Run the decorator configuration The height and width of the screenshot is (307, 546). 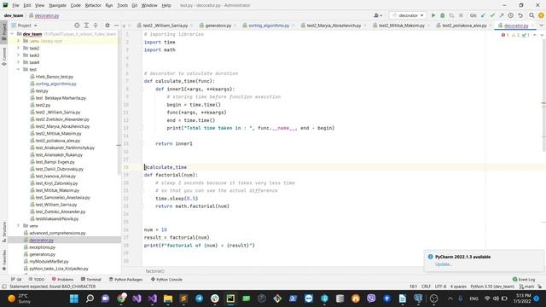(x=433, y=15)
